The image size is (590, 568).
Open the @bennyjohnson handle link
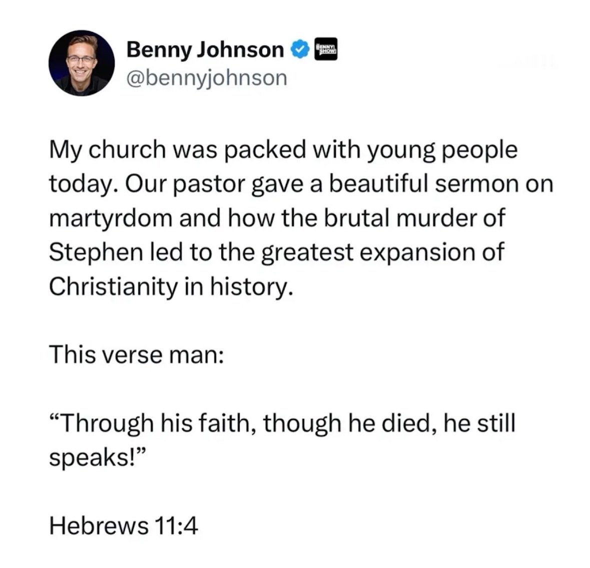[x=207, y=78]
